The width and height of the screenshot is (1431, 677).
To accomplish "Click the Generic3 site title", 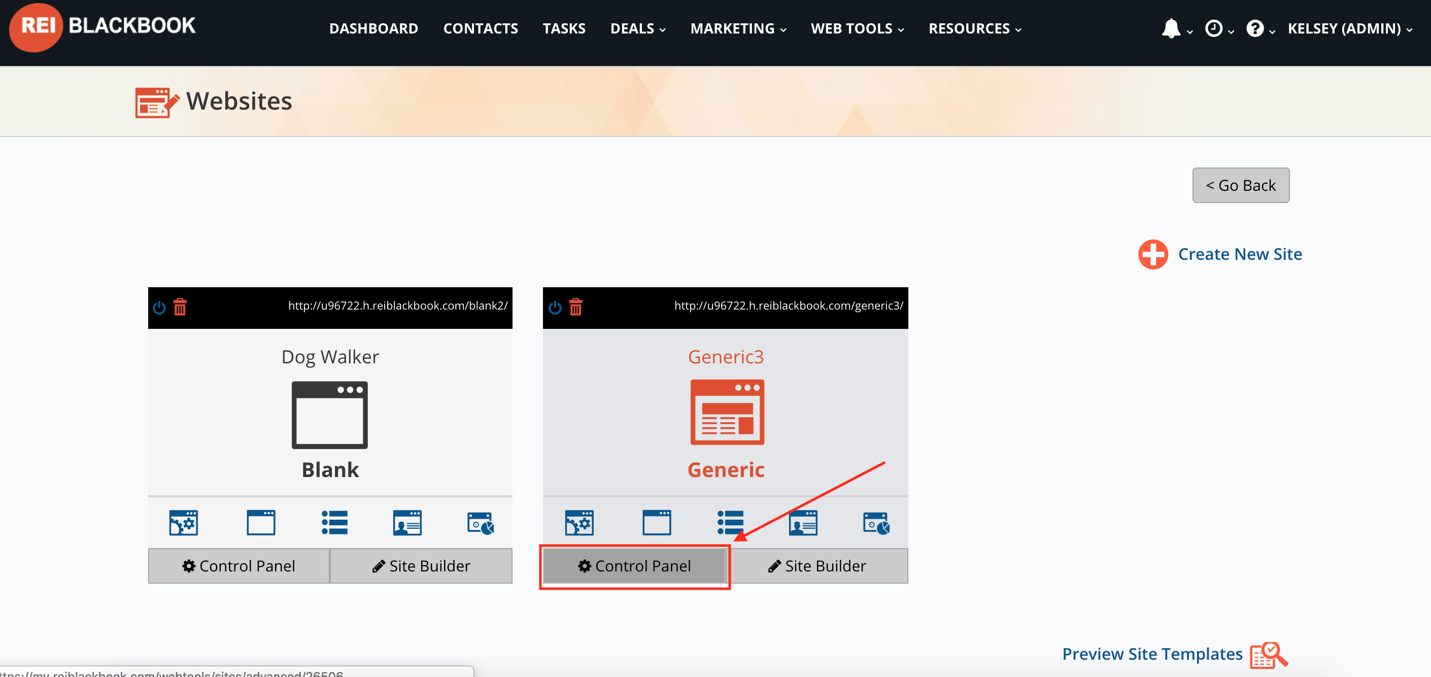I will (726, 357).
